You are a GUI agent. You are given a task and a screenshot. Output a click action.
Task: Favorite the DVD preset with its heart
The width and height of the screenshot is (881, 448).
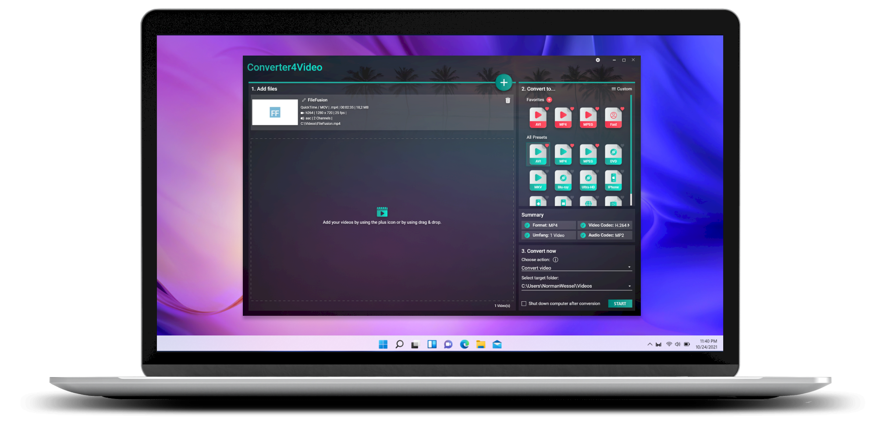click(x=622, y=145)
